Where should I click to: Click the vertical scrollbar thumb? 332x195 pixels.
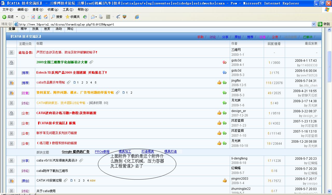tap(330, 67)
